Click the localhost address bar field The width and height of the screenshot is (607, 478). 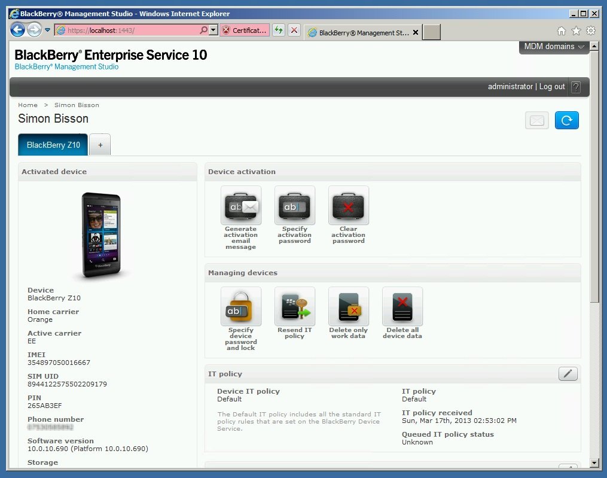[x=132, y=31]
